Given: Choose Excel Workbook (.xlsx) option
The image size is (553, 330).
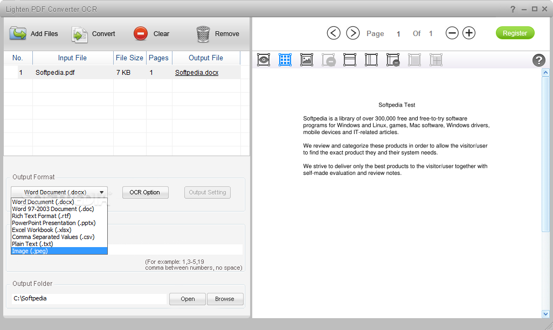Looking at the screenshot, I should pyautogui.click(x=59, y=230).
